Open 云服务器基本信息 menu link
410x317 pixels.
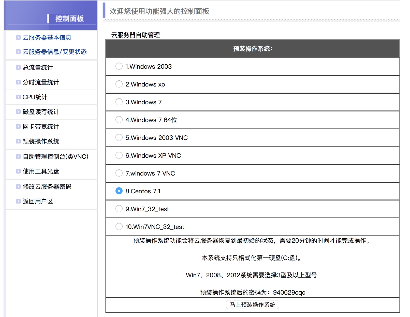coord(47,37)
